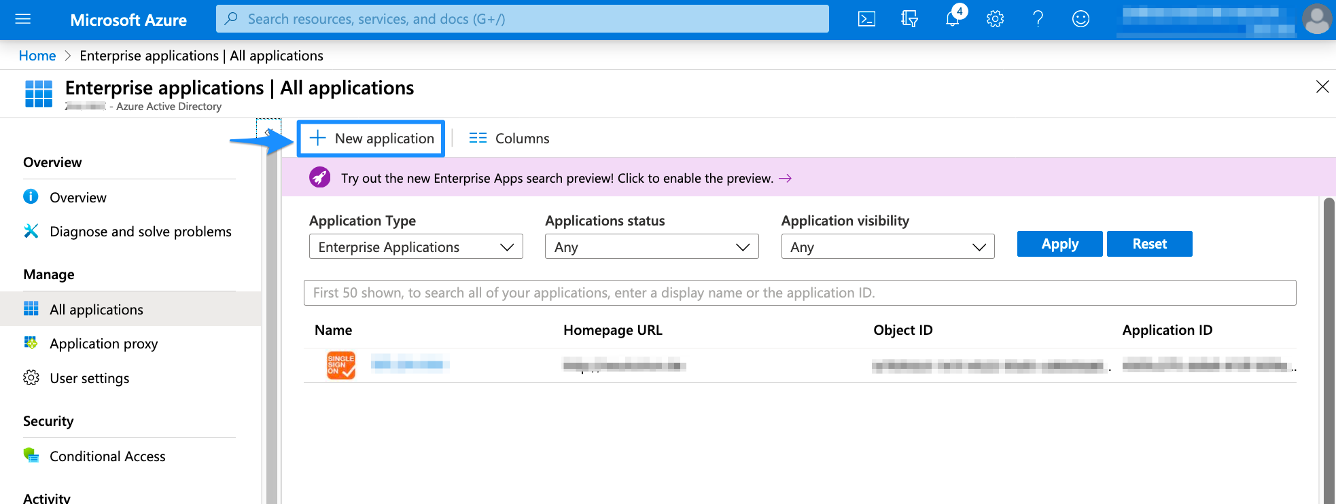The height and width of the screenshot is (504, 1336).
Task: Go to Home breadcrumb
Action: coord(37,56)
